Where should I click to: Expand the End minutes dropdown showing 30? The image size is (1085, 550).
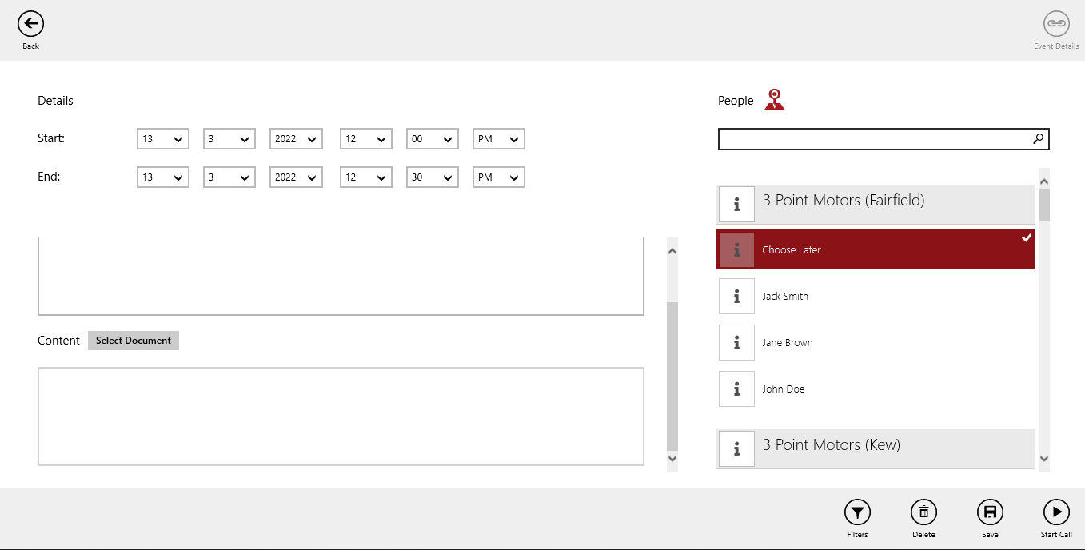click(x=433, y=177)
